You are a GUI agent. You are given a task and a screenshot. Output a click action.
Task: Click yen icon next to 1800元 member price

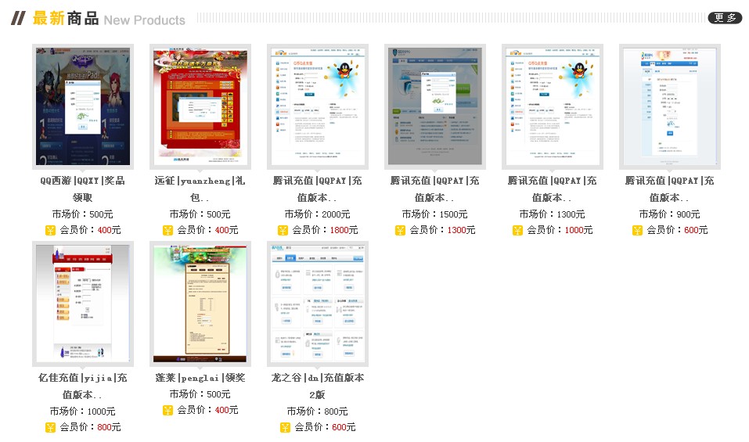283,230
